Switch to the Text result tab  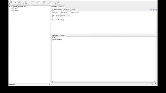pos(62,35)
